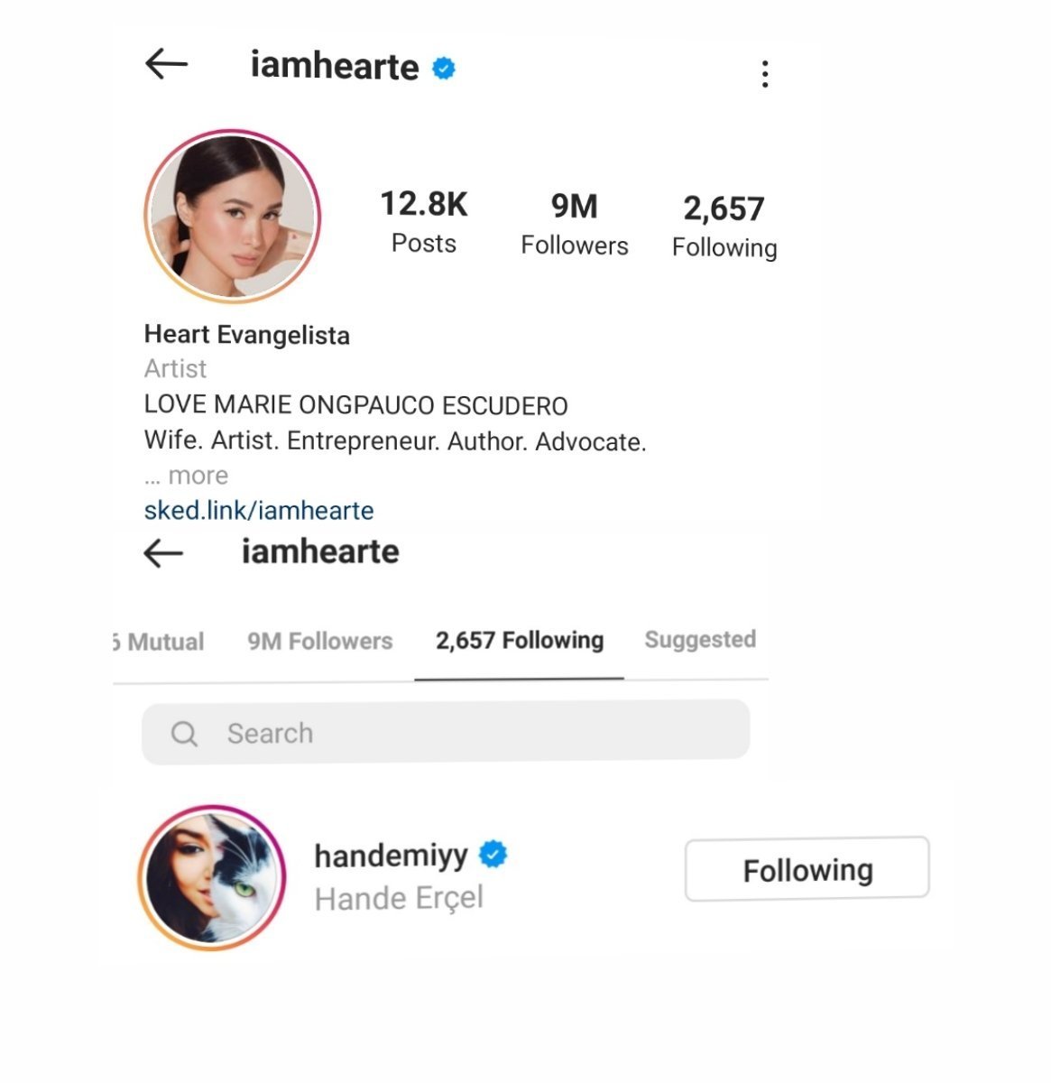This screenshot has height=1083, width=1051.
Task: Tap the verified badge beside handemiyy
Action: point(493,853)
